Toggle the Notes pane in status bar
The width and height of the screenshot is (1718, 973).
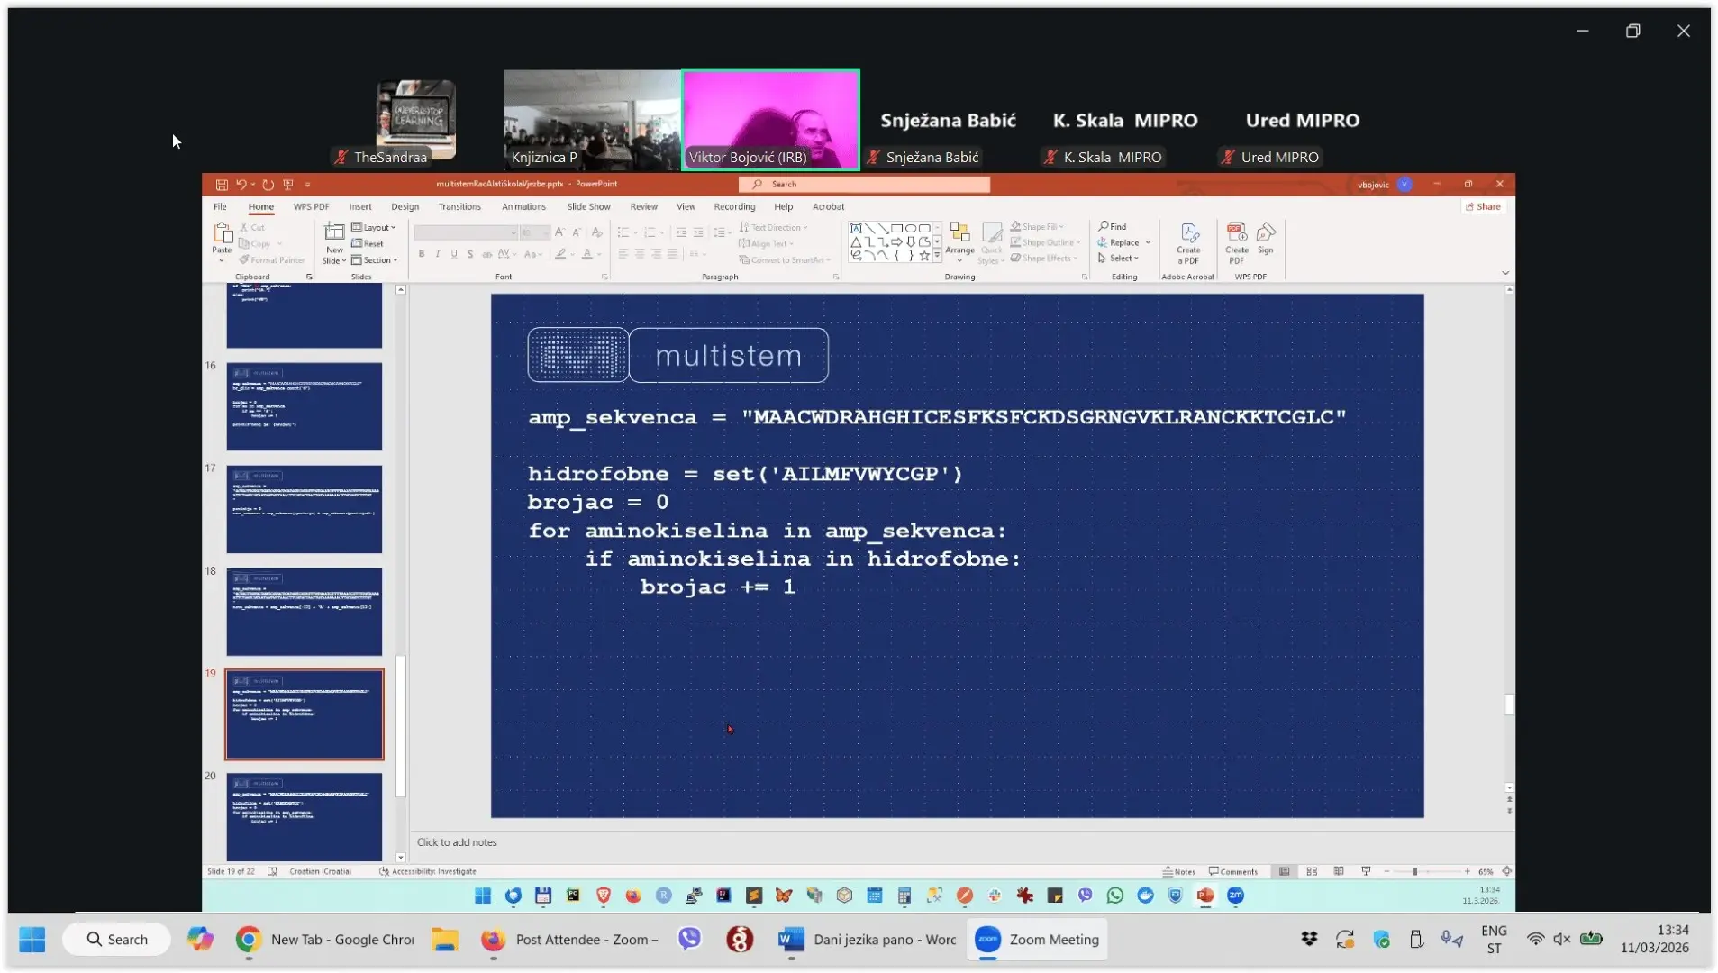click(1178, 872)
